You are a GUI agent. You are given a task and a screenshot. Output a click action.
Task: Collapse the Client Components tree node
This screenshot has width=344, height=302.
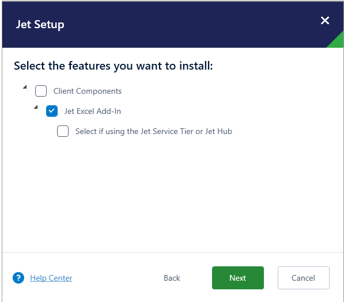point(25,87)
